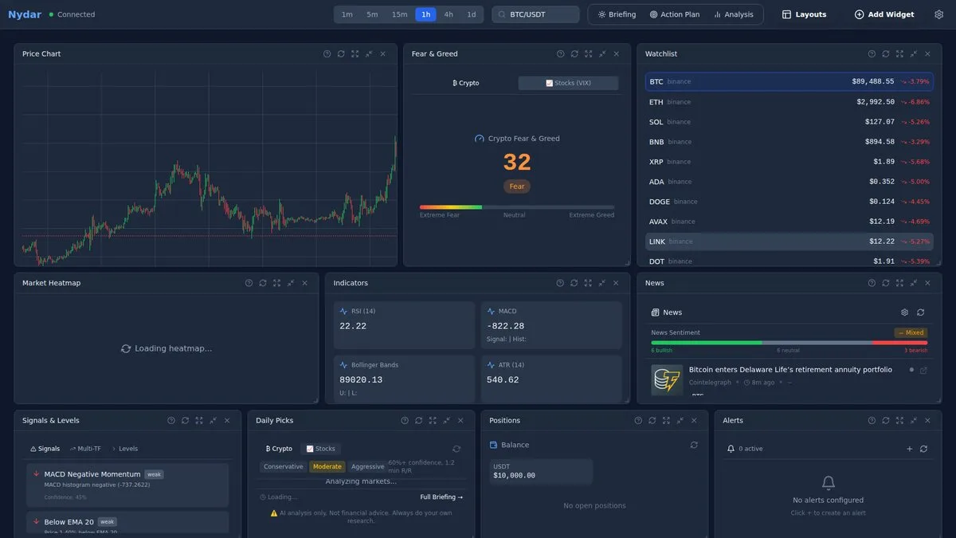Screen dimensions: 956x538
Task: Select the 15m timeframe
Action: click(399, 14)
